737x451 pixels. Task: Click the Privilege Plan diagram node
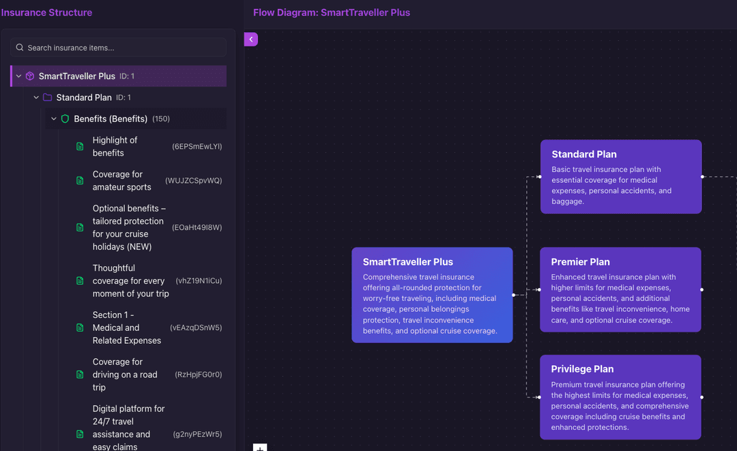[x=620, y=397]
